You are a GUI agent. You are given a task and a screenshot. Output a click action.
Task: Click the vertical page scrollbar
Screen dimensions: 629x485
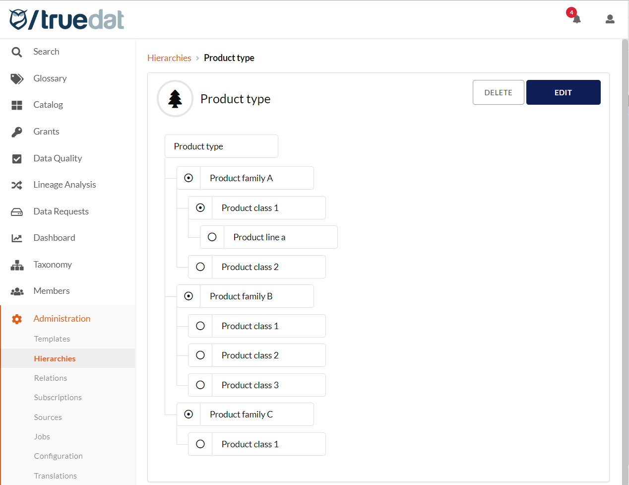625,248
